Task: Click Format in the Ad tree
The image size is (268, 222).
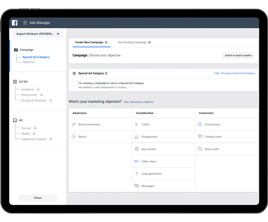Action: (26, 128)
